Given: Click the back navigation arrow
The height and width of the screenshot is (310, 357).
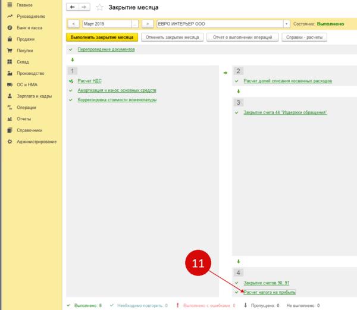Looking at the screenshot, I should [x=73, y=7].
